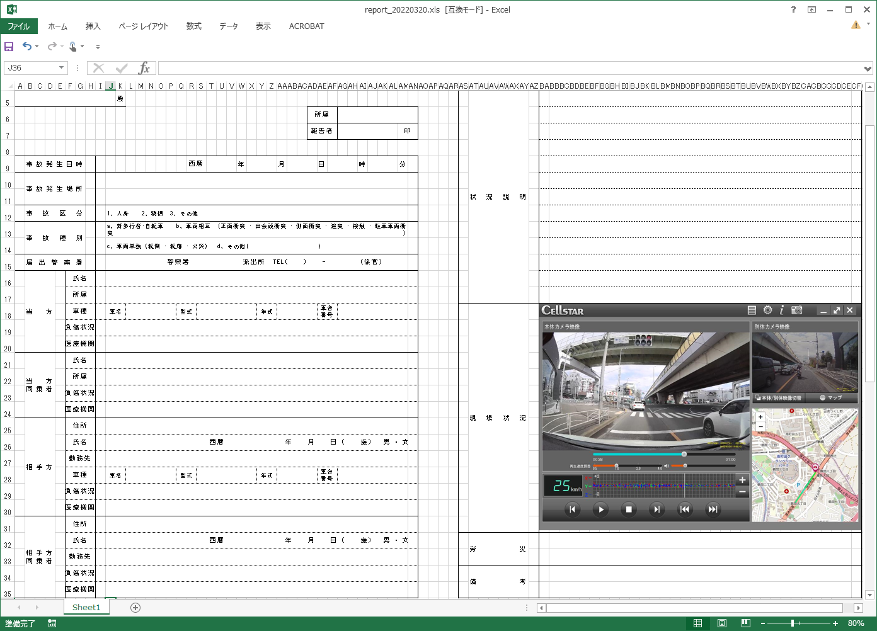Open the CellStar settings gear
The width and height of the screenshot is (877, 631).
[x=767, y=310]
